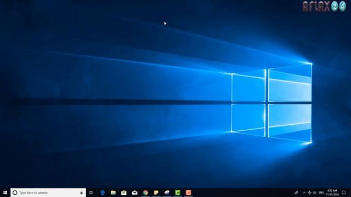Open the Action Center notifications
351x197 pixels.
(x=344, y=193)
